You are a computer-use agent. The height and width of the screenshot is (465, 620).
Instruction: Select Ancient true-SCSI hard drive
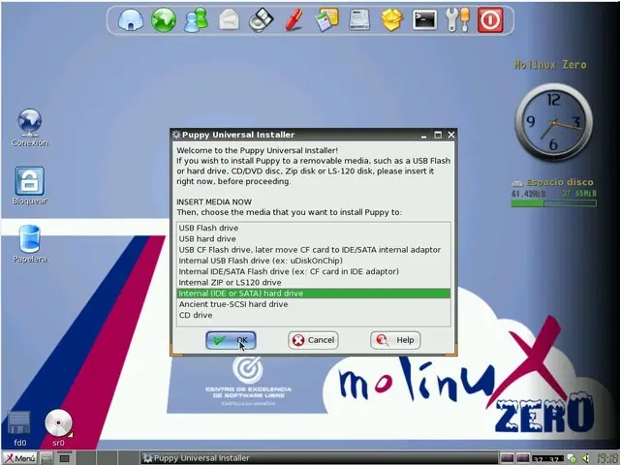click(x=314, y=304)
